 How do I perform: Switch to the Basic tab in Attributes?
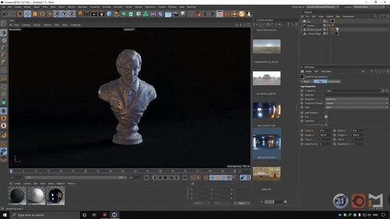coord(307,82)
